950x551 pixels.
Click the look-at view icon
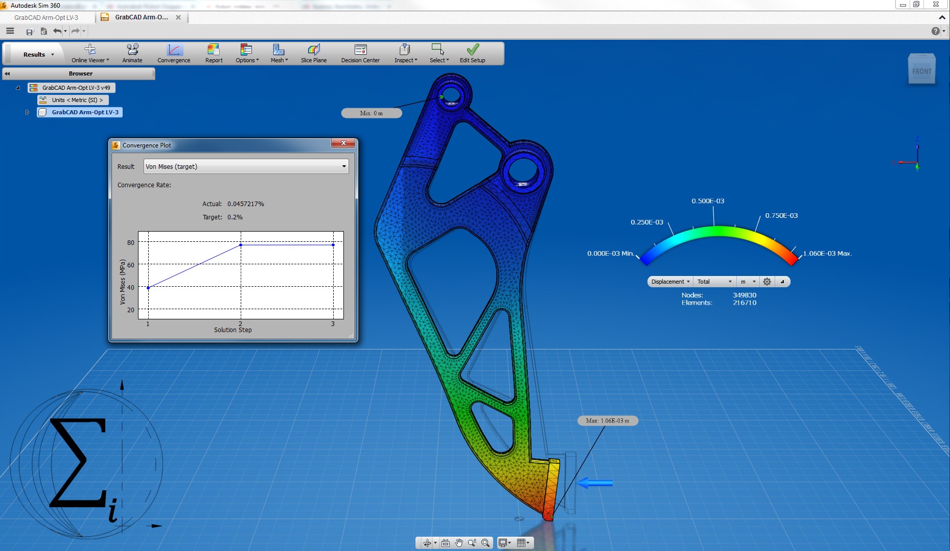446,543
